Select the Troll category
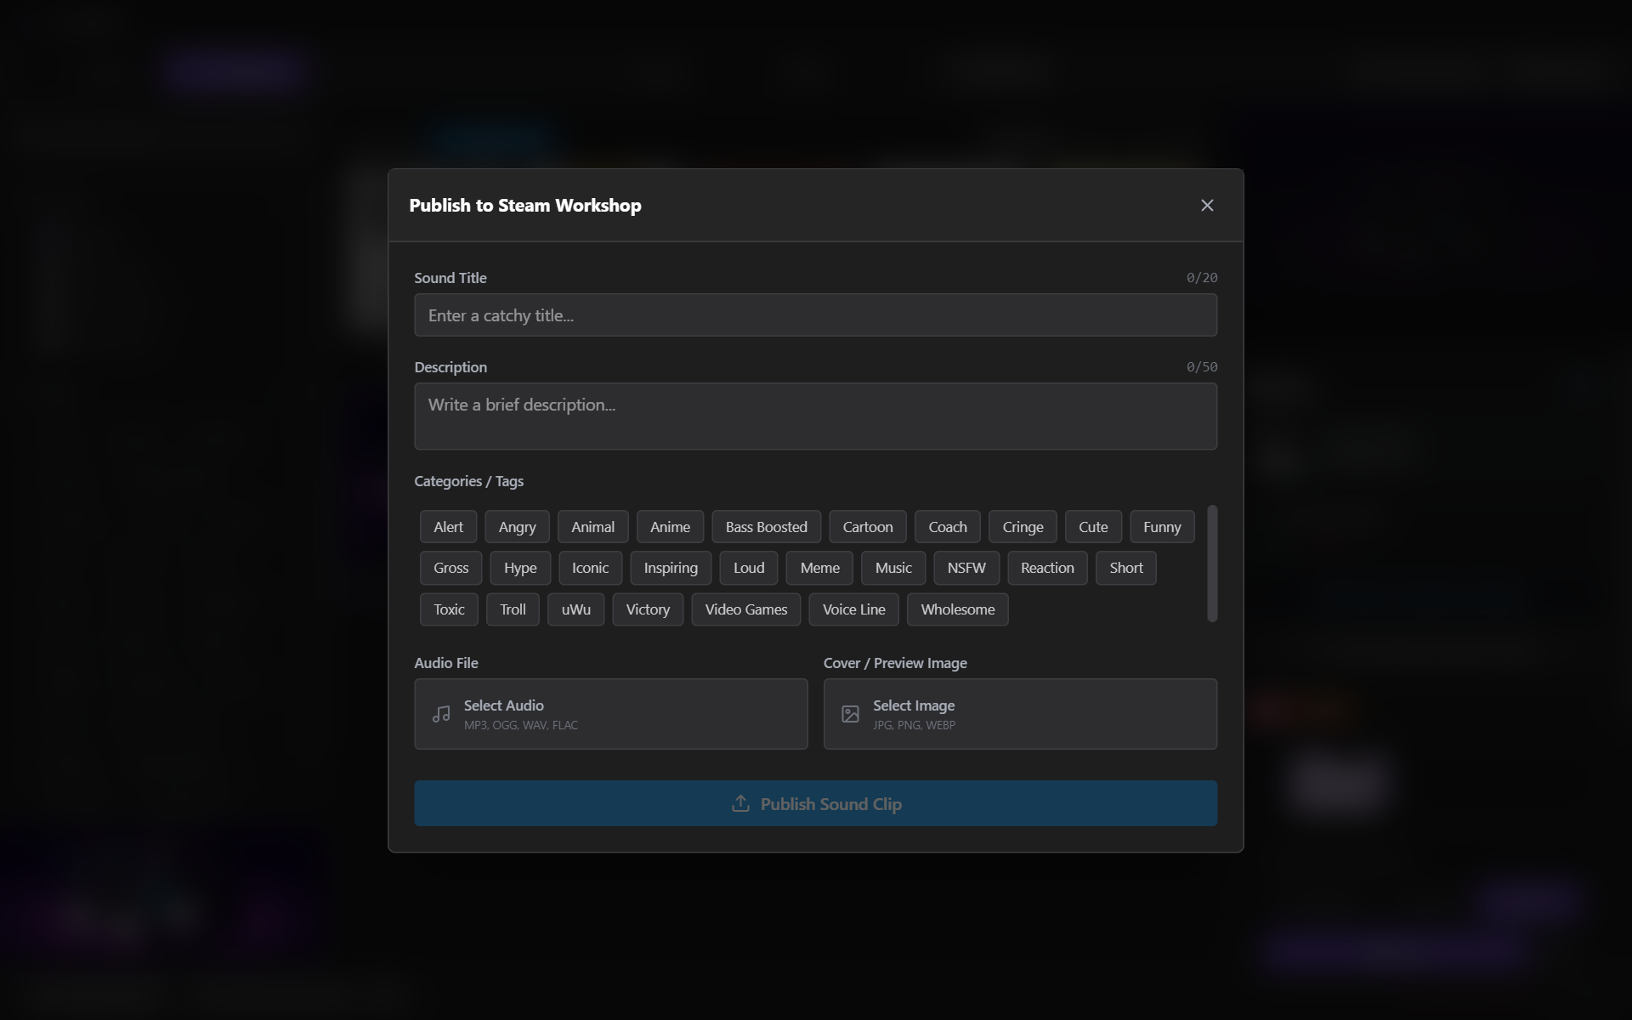Viewport: 1632px width, 1020px height. pos(513,609)
